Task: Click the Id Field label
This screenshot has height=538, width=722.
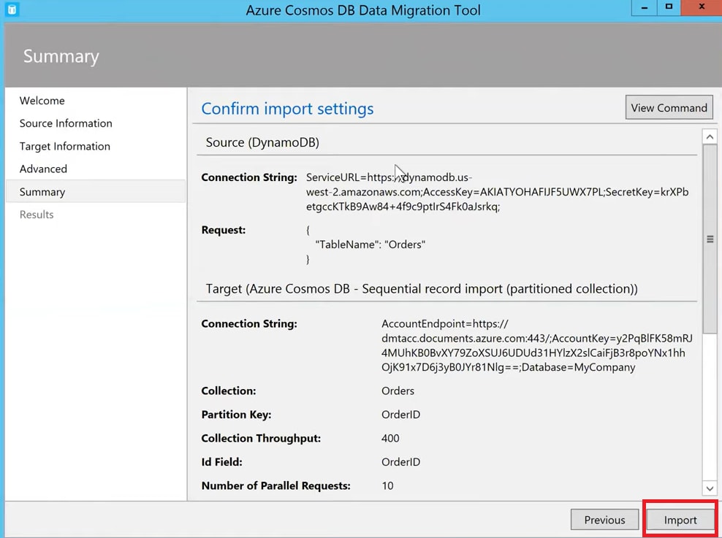Action: (221, 462)
